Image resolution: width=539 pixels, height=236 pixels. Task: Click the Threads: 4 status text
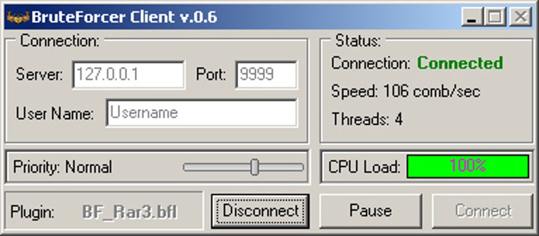click(367, 119)
